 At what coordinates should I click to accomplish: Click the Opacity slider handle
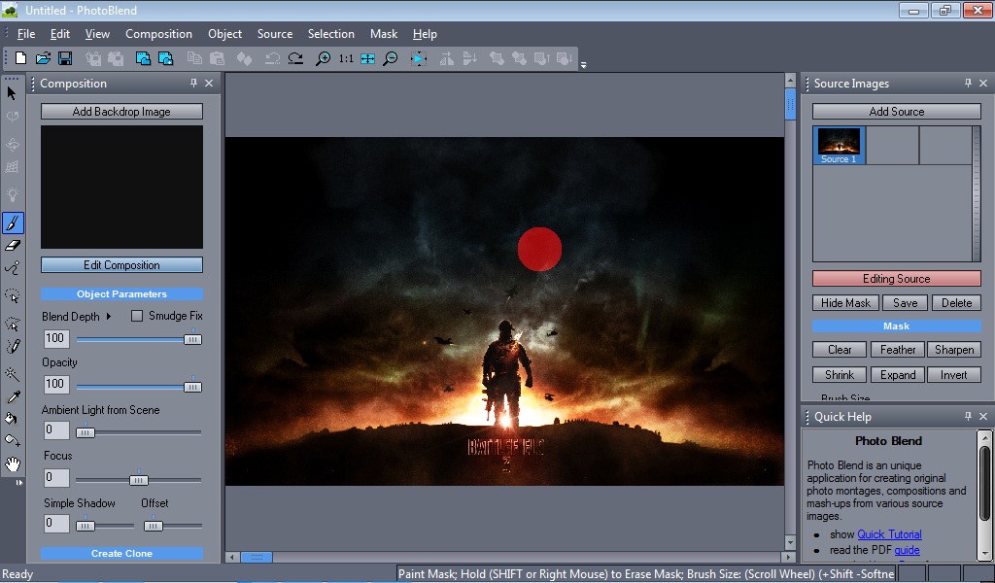click(192, 387)
